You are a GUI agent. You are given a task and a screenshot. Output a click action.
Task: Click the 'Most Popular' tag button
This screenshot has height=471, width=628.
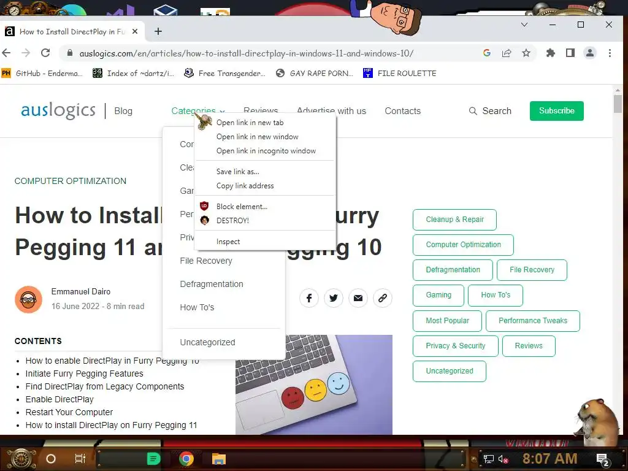[x=447, y=321]
